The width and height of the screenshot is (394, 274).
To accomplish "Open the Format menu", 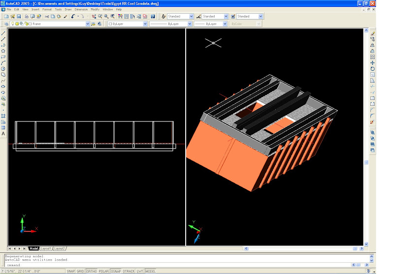I will point(47,9).
